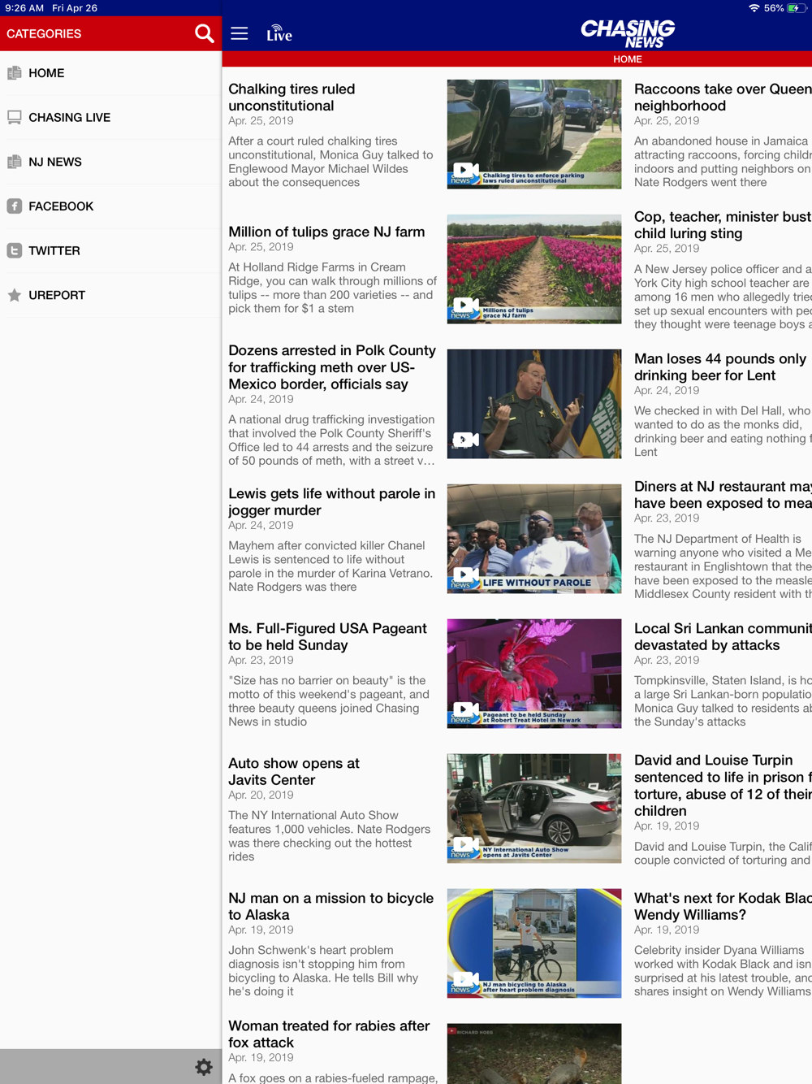Click the Facebook icon in categories
Image resolution: width=812 pixels, height=1084 pixels.
pos(15,206)
